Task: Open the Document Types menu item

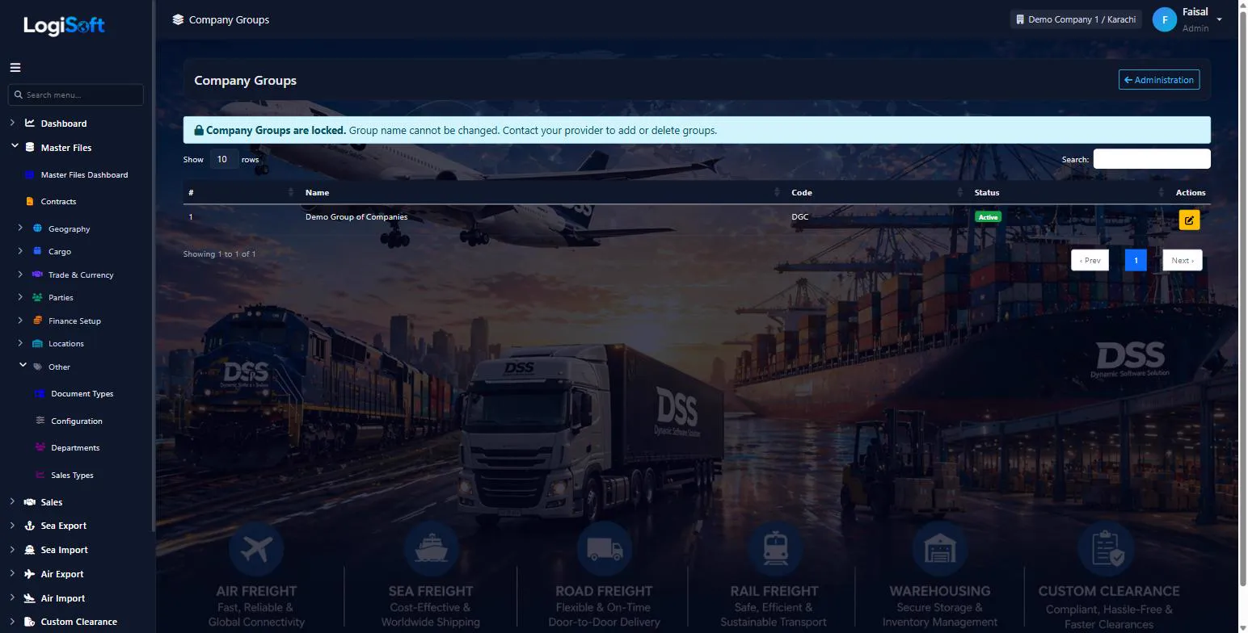Action: pyautogui.click(x=82, y=394)
